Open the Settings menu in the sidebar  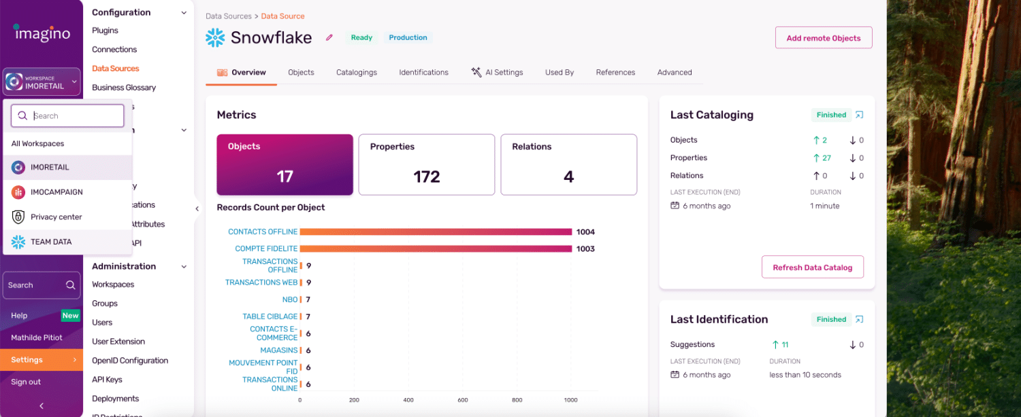pos(26,360)
